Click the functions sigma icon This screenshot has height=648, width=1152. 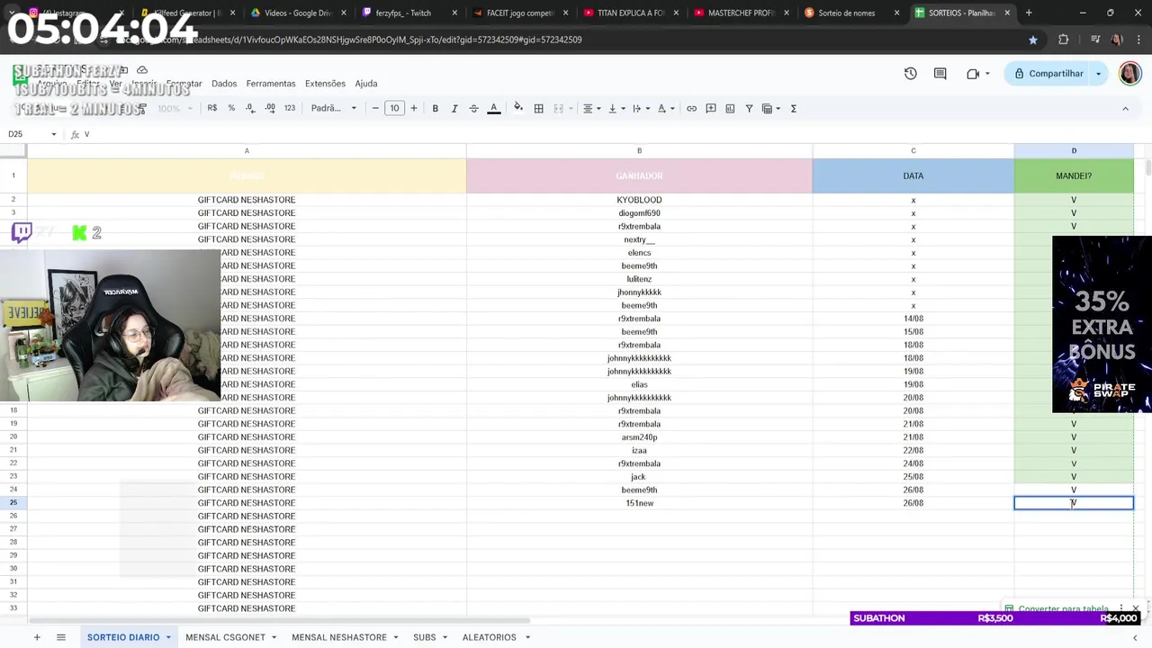[793, 108]
